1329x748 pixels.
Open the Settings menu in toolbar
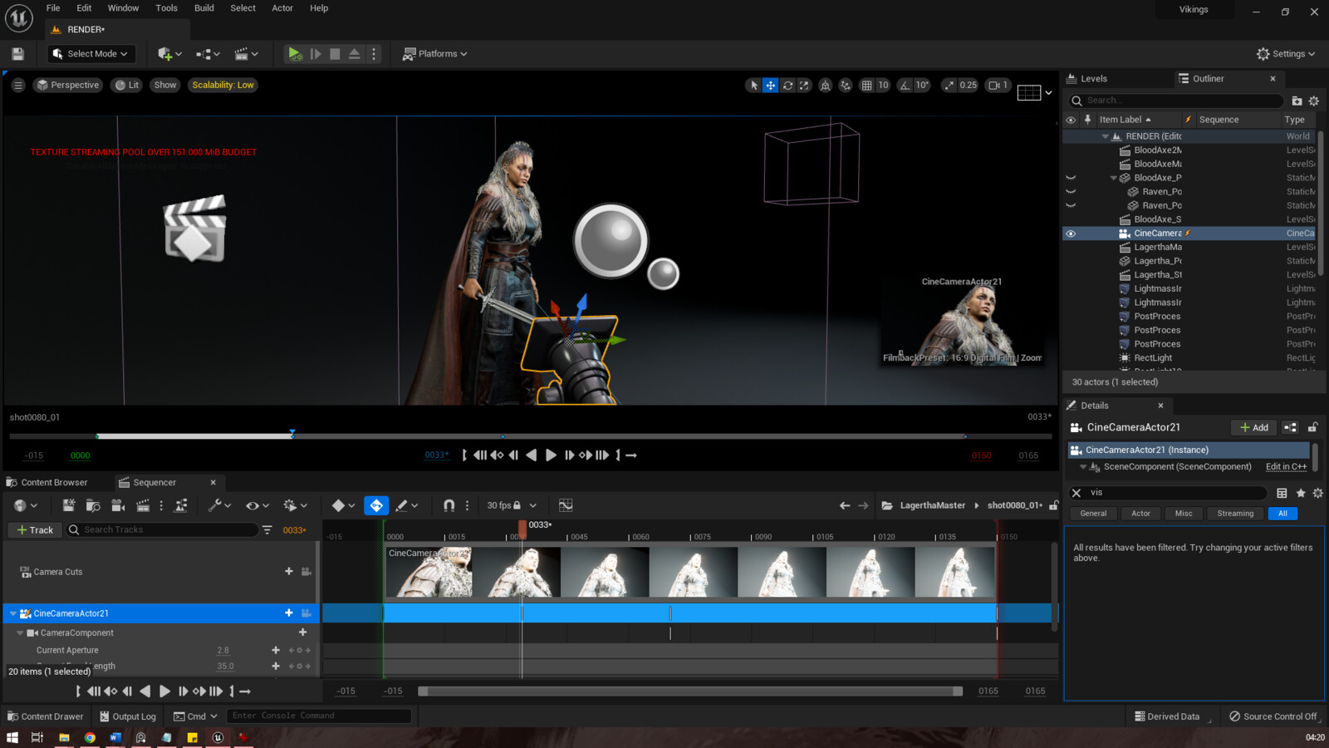(1286, 54)
